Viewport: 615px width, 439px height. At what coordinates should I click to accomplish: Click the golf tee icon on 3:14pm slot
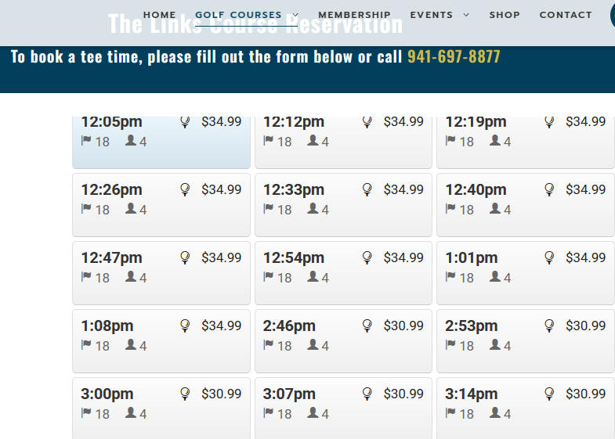(x=549, y=394)
